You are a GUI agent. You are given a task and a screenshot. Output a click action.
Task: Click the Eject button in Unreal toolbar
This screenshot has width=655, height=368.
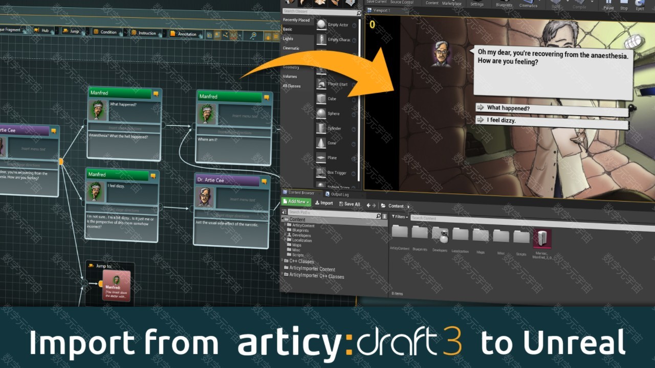click(640, 7)
